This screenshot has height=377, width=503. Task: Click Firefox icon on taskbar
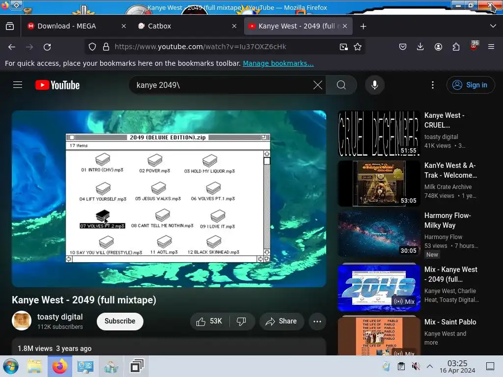coord(60,366)
